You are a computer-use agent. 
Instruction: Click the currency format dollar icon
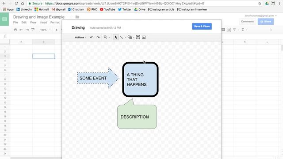(x=57, y=30)
